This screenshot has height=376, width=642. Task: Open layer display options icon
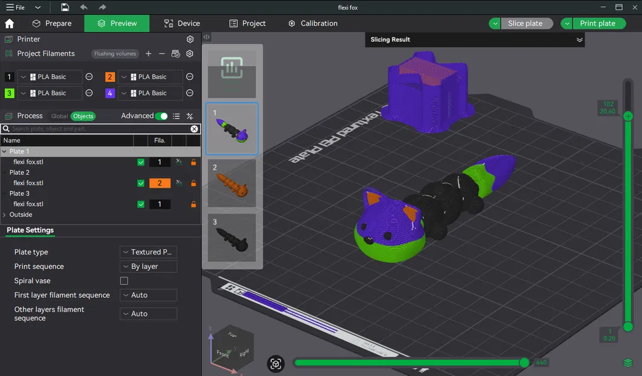(x=628, y=363)
